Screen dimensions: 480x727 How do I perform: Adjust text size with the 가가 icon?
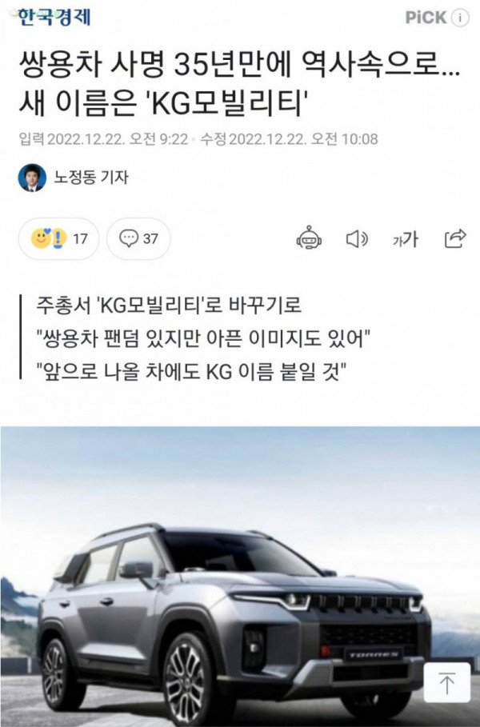[406, 239]
